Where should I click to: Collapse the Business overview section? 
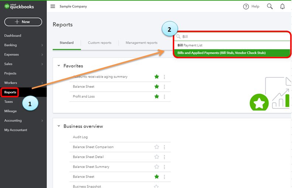pyautogui.click(x=58, y=126)
